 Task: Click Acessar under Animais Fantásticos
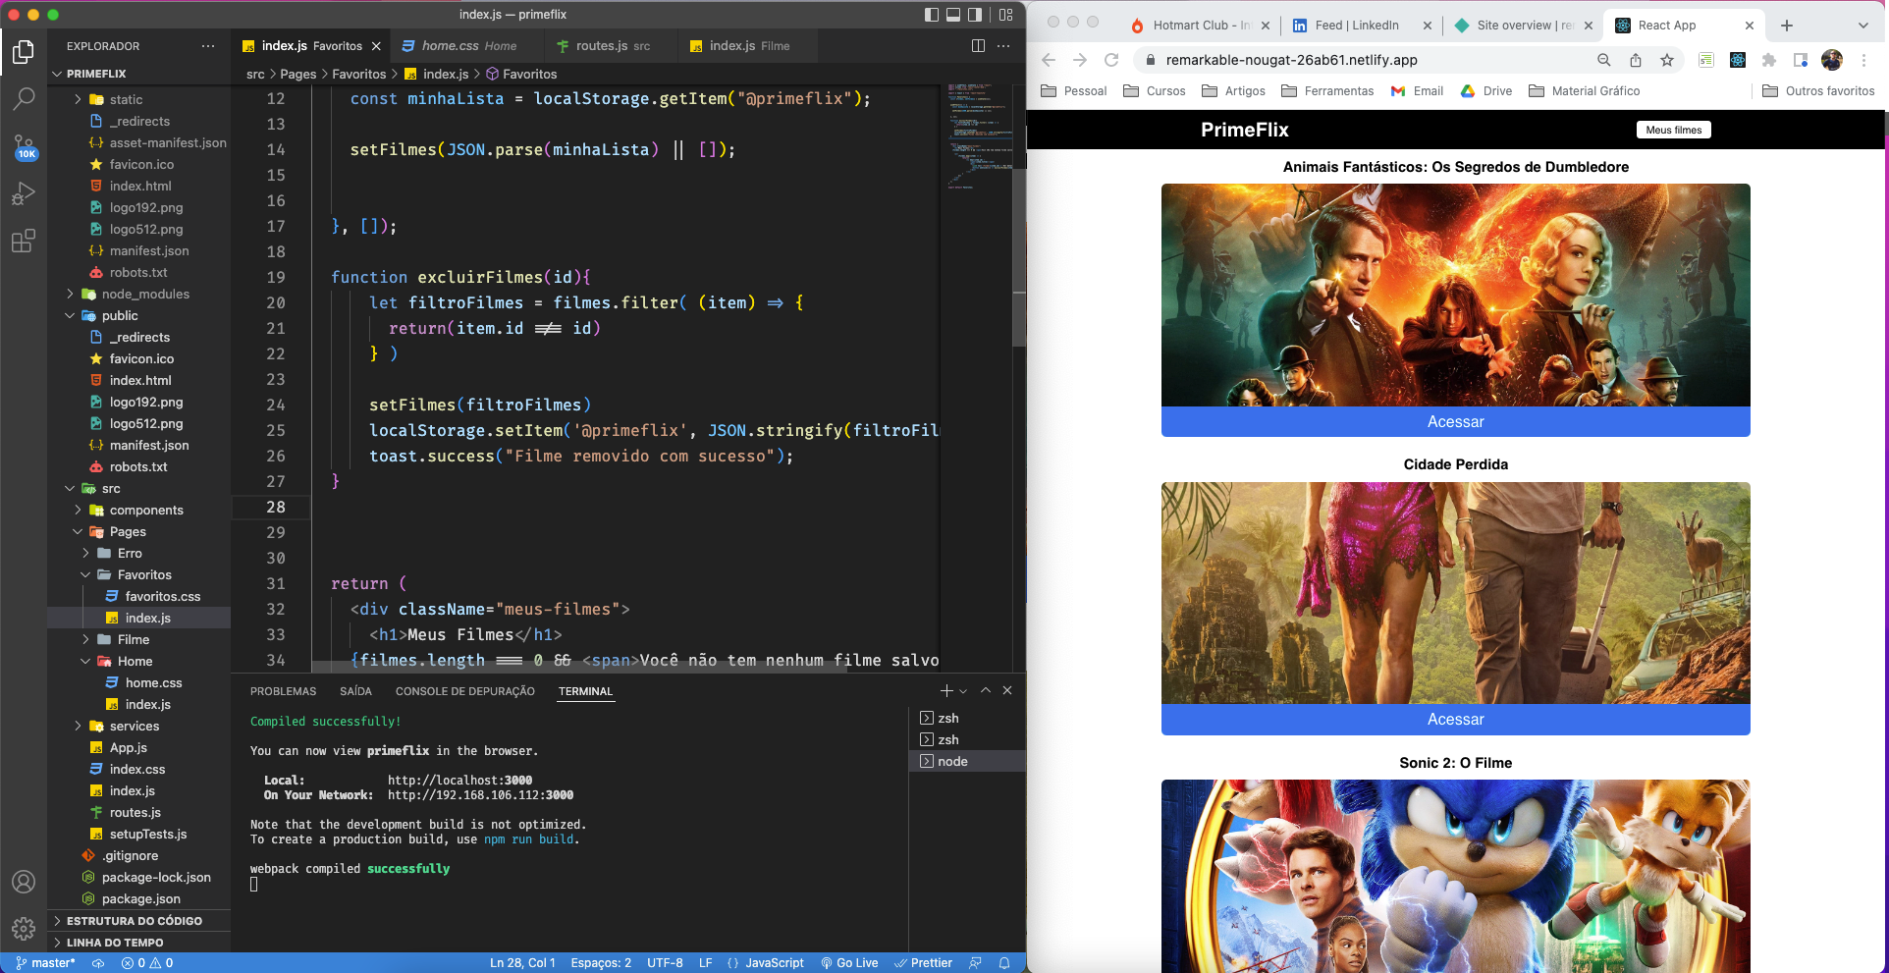1455,422
